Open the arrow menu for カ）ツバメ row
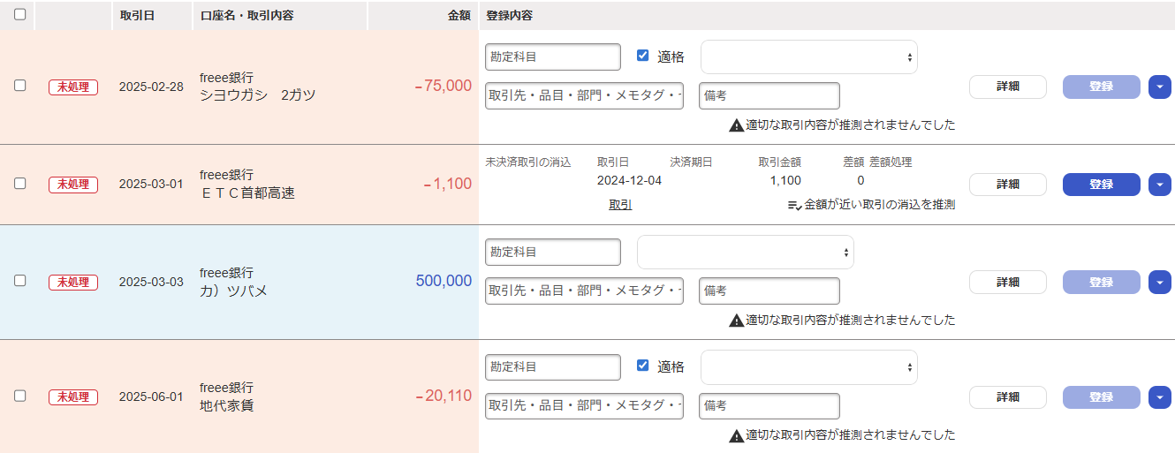This screenshot has width=1175, height=453. 1159,282
